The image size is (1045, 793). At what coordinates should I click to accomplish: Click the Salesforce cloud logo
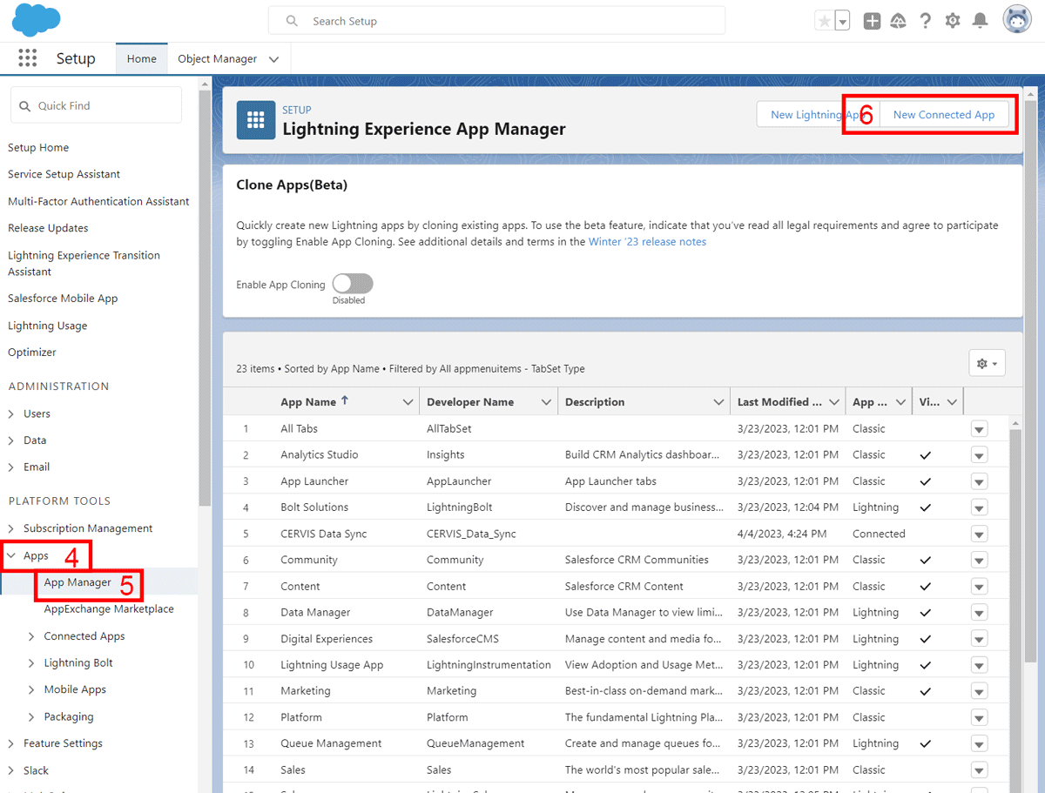35,19
